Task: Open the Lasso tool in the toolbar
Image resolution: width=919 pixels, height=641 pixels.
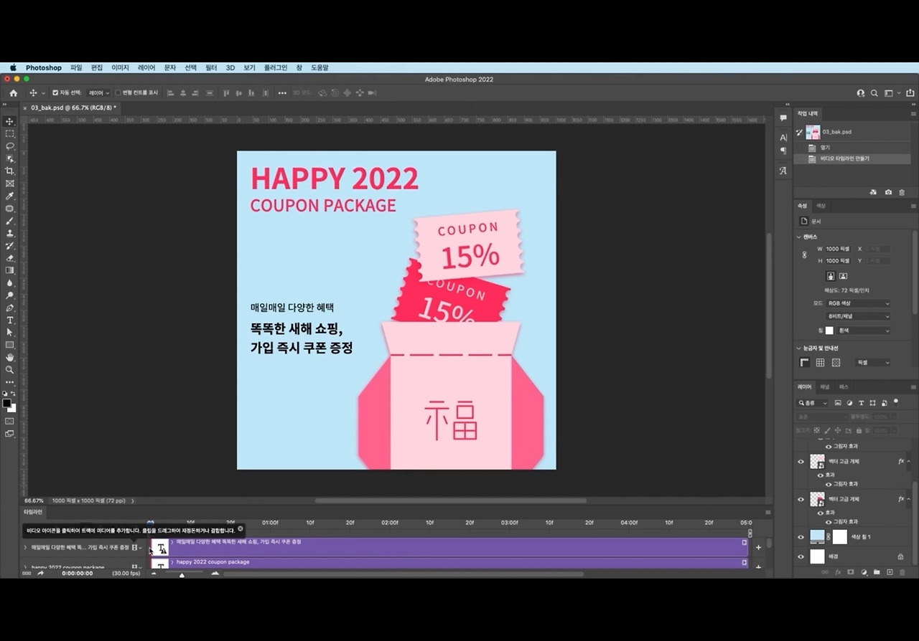Action: pyautogui.click(x=9, y=146)
